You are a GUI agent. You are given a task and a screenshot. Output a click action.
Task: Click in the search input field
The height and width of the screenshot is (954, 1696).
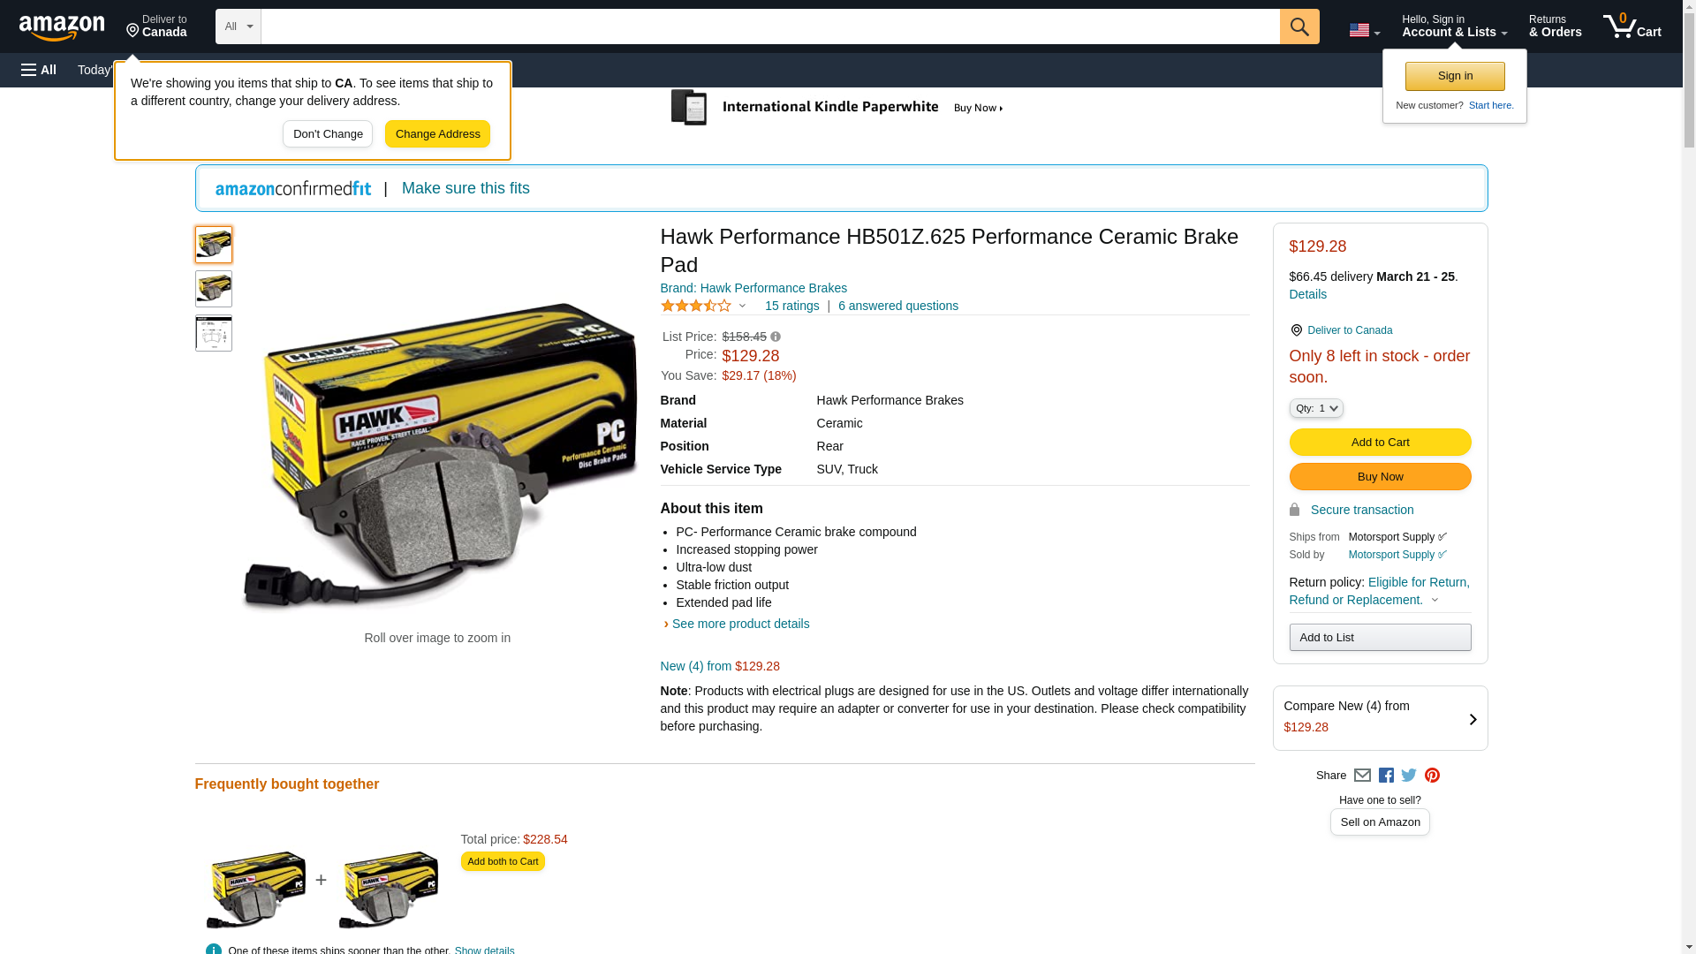(768, 26)
